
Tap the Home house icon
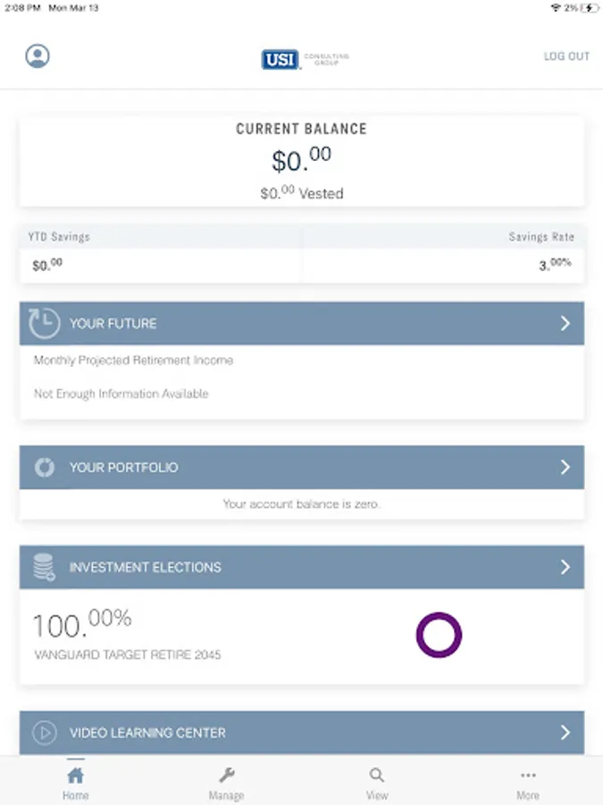pos(76,775)
